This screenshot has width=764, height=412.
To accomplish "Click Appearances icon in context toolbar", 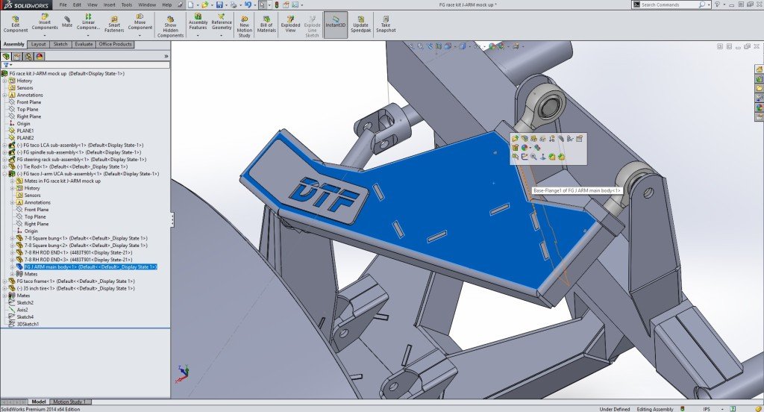I will tap(525, 148).
